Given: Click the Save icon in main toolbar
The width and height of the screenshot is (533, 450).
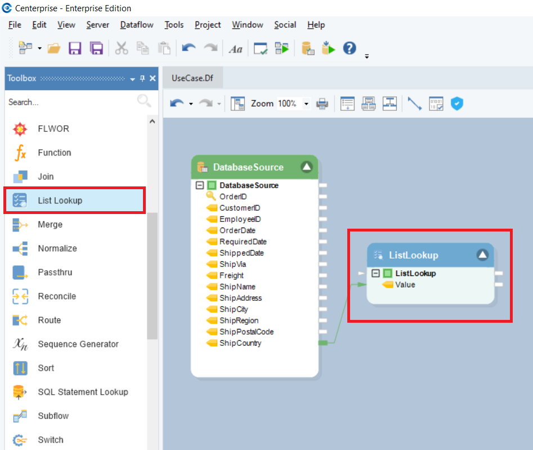Looking at the screenshot, I should [x=75, y=48].
